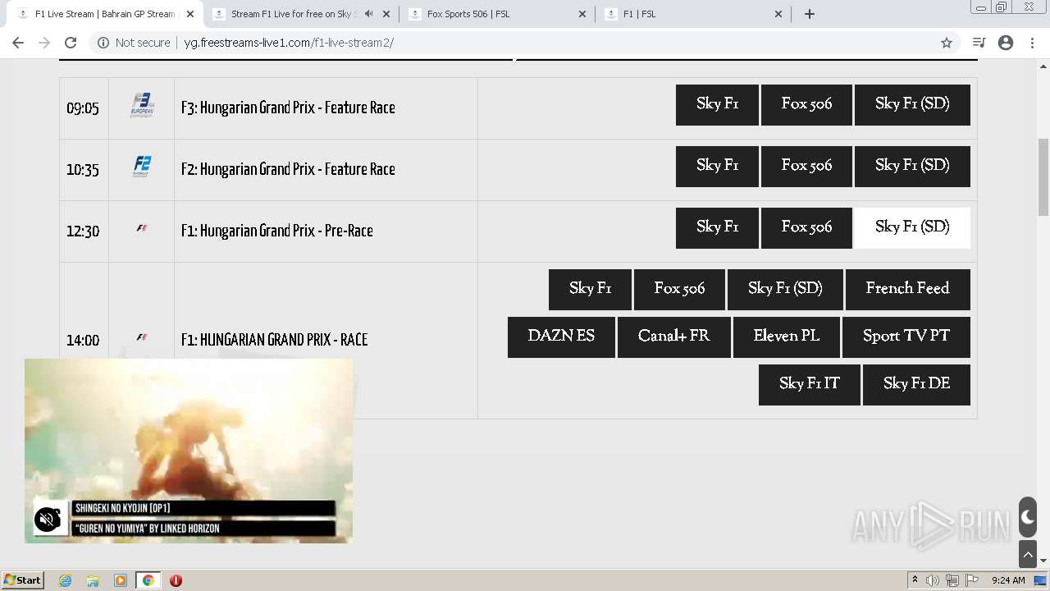The width and height of the screenshot is (1050, 591).
Task: Select F1: Hungarian Grand Prix - Pre-Race text
Action: [277, 231]
